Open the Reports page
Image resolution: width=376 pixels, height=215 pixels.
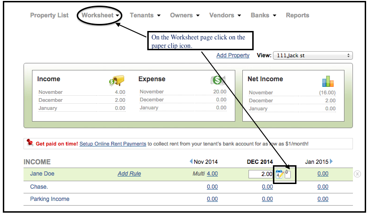pos(297,15)
